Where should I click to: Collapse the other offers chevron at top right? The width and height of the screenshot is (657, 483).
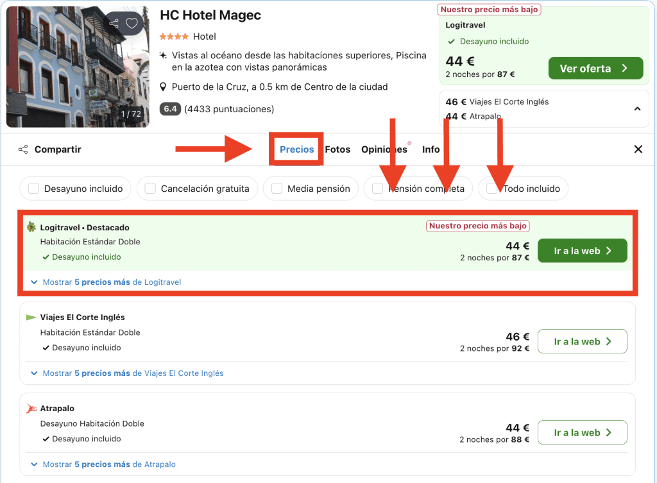(x=637, y=109)
